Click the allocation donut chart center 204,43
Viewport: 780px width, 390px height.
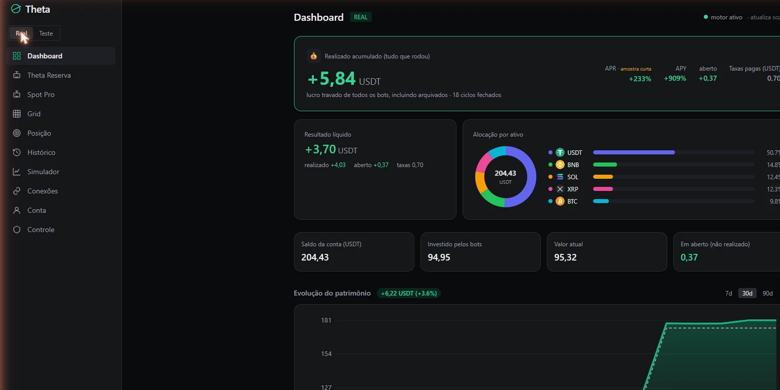click(x=505, y=174)
